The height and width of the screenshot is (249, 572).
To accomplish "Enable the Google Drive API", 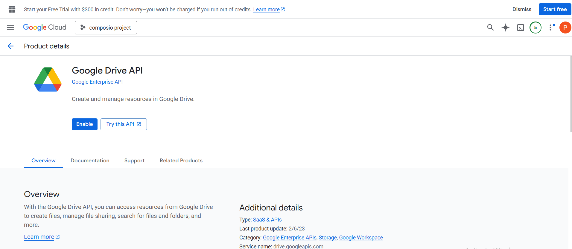I will (x=85, y=124).
